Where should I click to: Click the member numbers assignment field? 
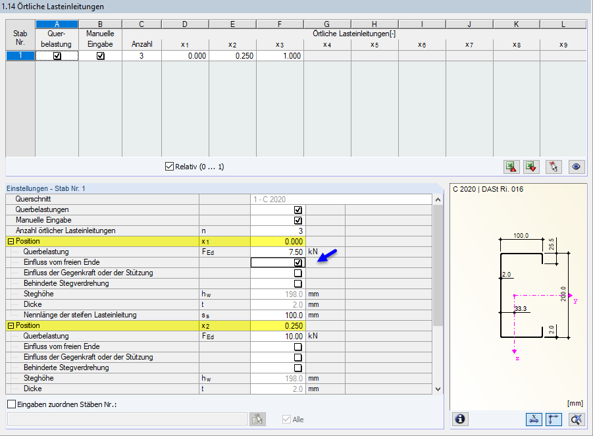(x=127, y=419)
